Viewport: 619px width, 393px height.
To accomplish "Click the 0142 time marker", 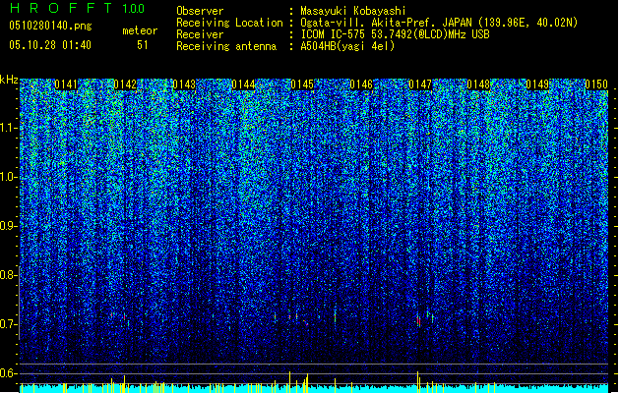I will [x=125, y=84].
